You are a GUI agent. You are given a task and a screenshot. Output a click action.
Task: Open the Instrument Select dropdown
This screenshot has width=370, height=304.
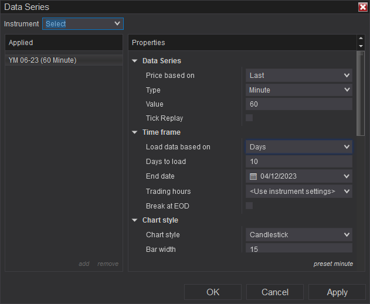pyautogui.click(x=83, y=23)
